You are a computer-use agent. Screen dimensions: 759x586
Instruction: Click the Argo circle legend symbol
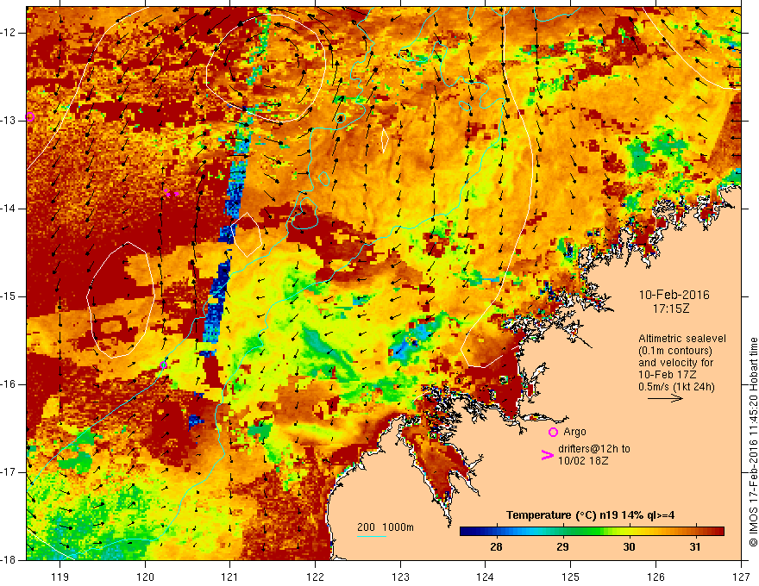pyautogui.click(x=553, y=433)
